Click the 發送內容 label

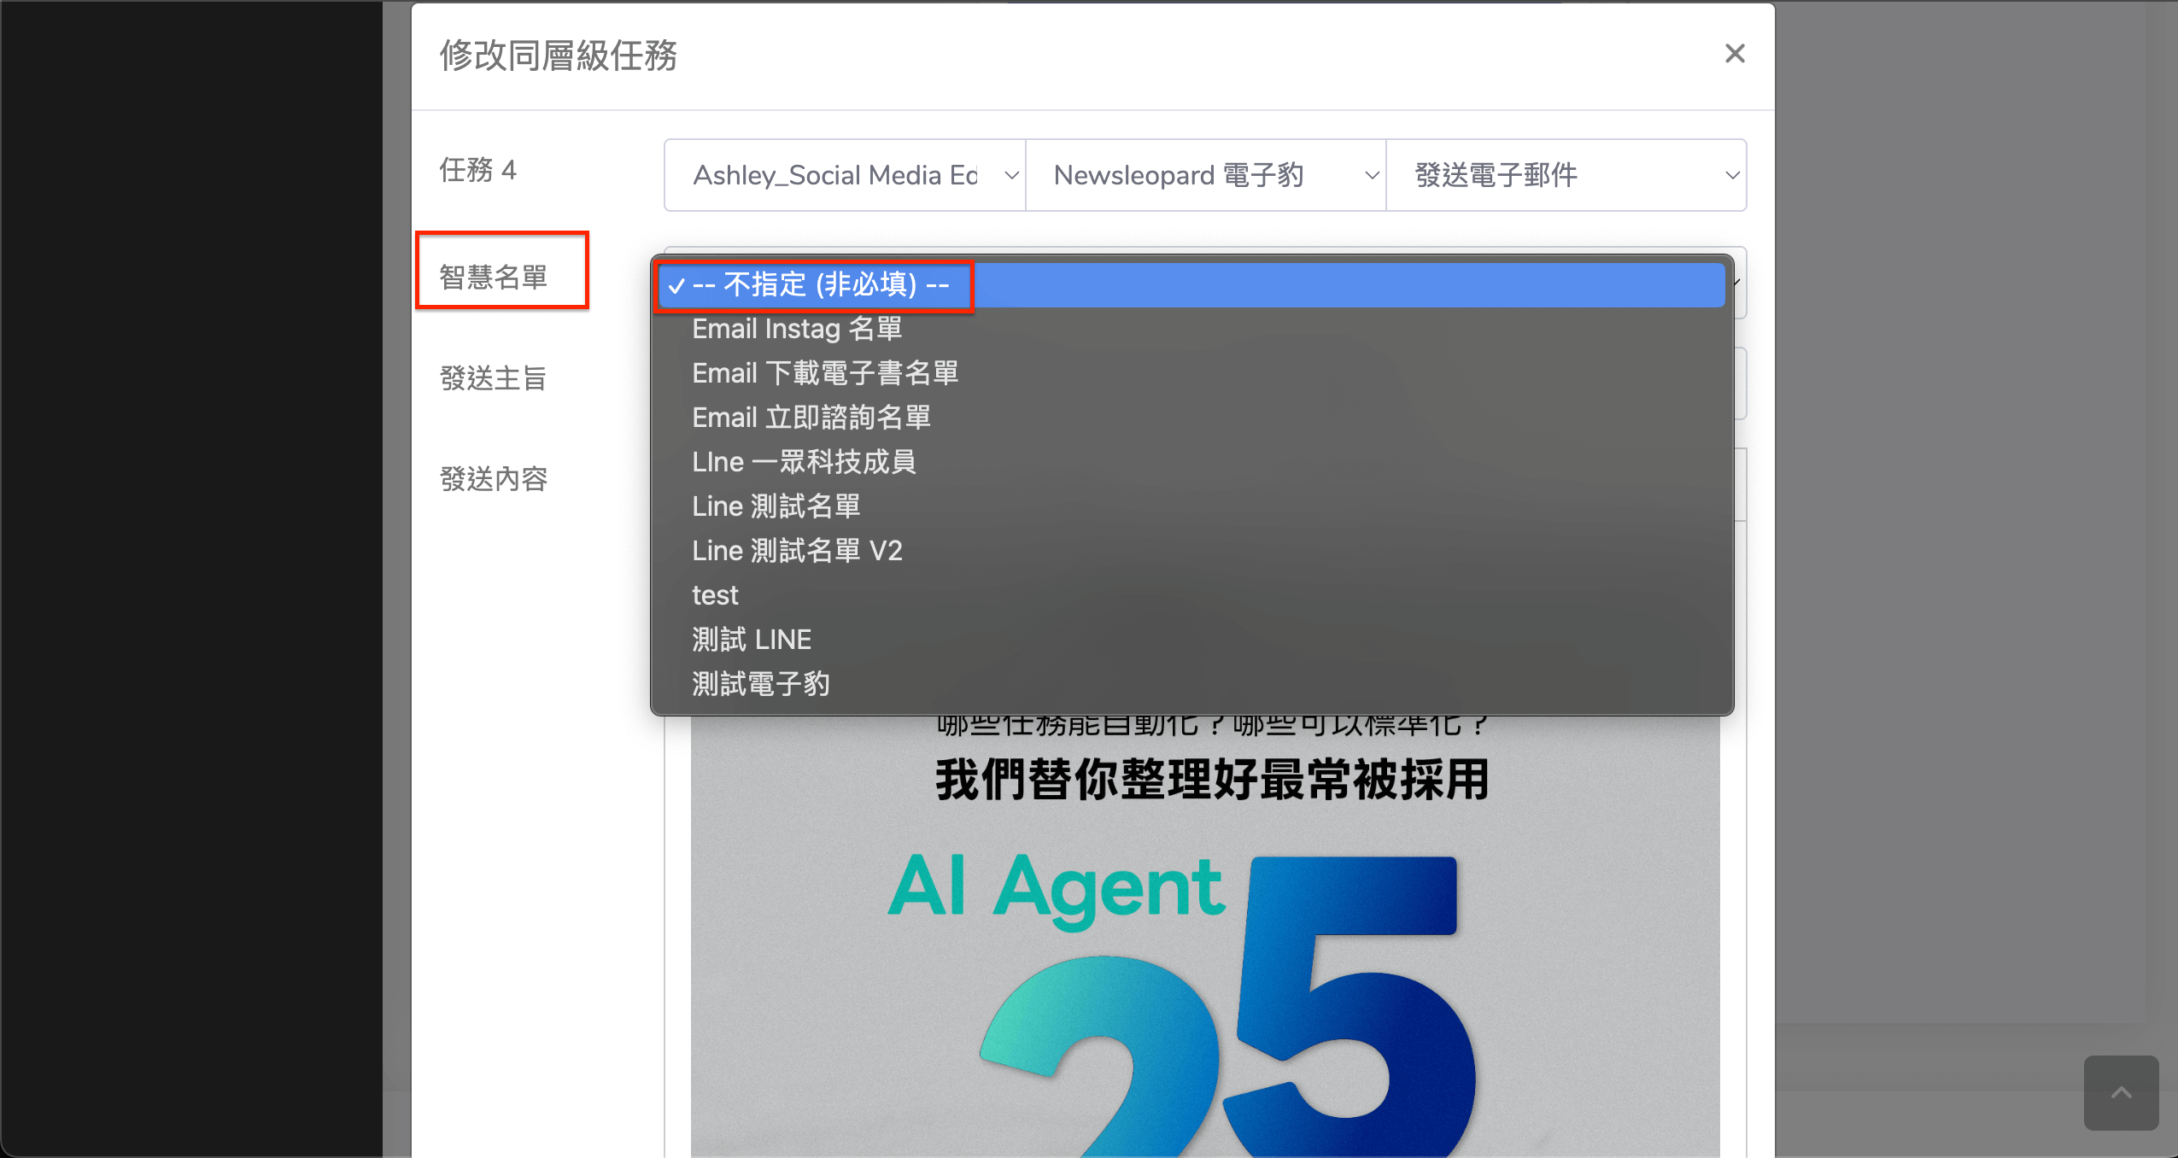493,479
